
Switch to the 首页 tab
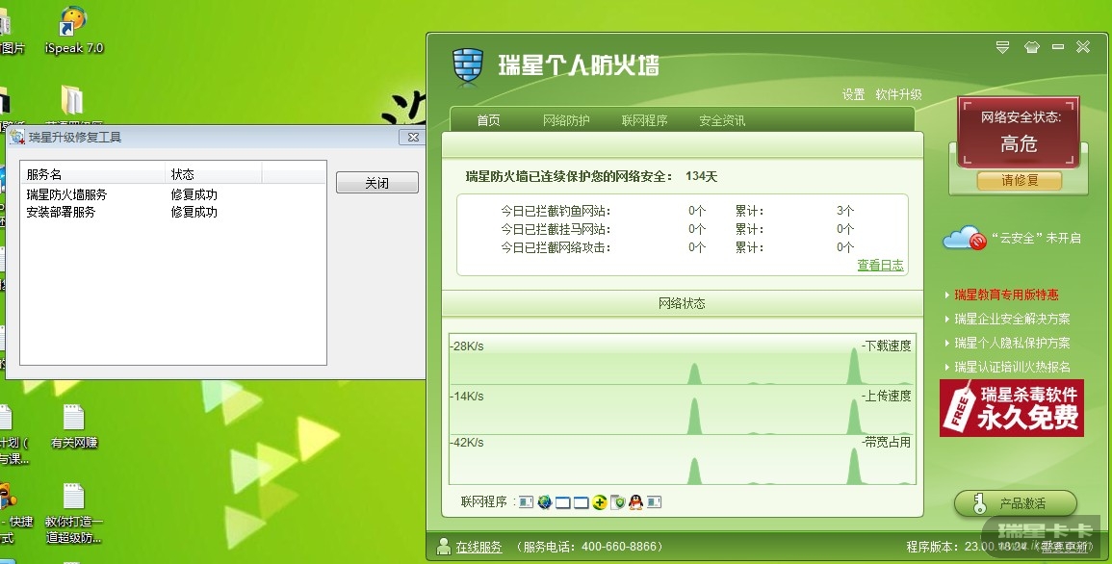coord(488,120)
